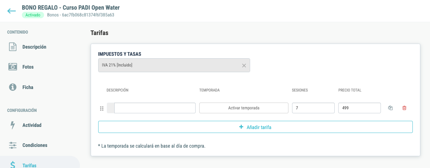
Task: Click the Añadir tarifa button
Action: click(255, 127)
